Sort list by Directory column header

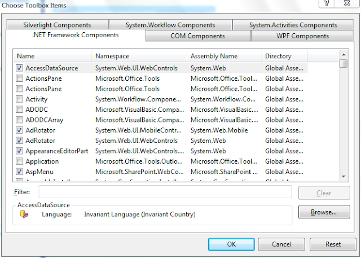284,56
